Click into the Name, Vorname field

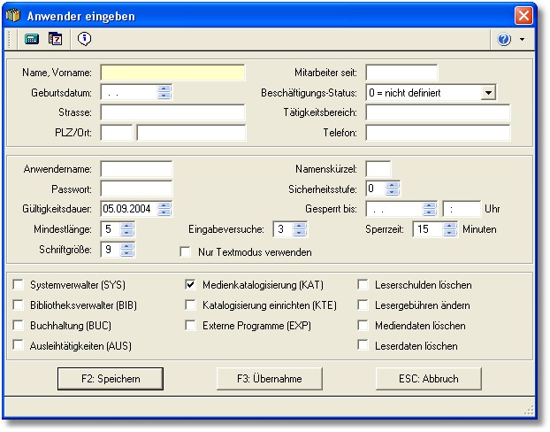(172, 73)
